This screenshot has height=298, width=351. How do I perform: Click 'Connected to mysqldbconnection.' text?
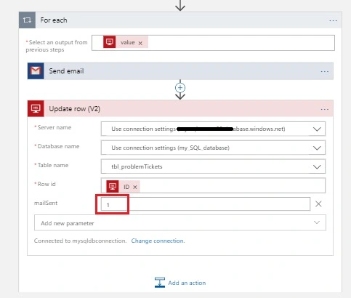point(80,241)
